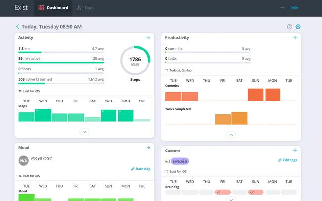Image resolution: width=322 pixels, height=201 pixels.
Task: Switch to the Data tab
Action: point(86,8)
